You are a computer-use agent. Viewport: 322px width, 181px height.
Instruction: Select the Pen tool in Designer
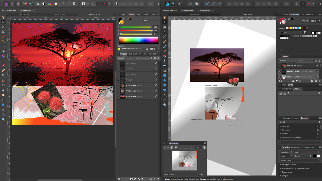click(x=165, y=41)
